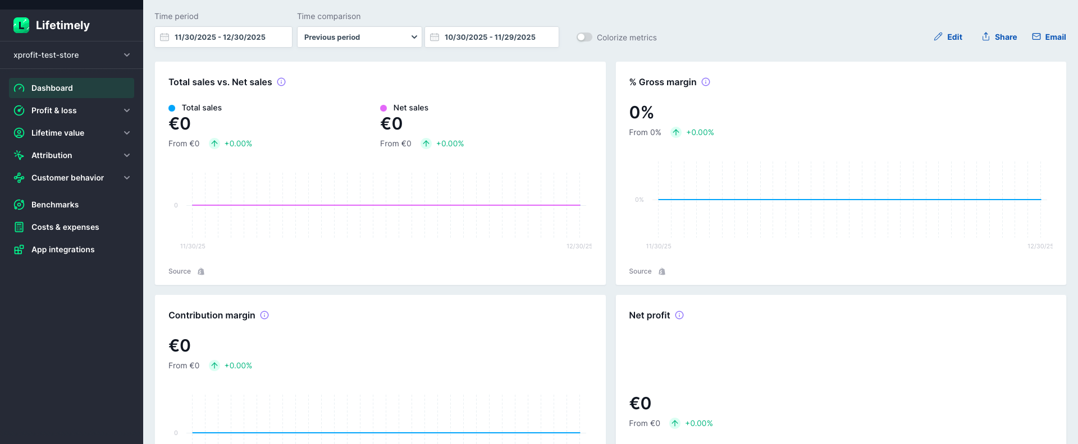This screenshot has width=1078, height=444.
Task: Click info icon next to Contribution margin
Action: (264, 315)
